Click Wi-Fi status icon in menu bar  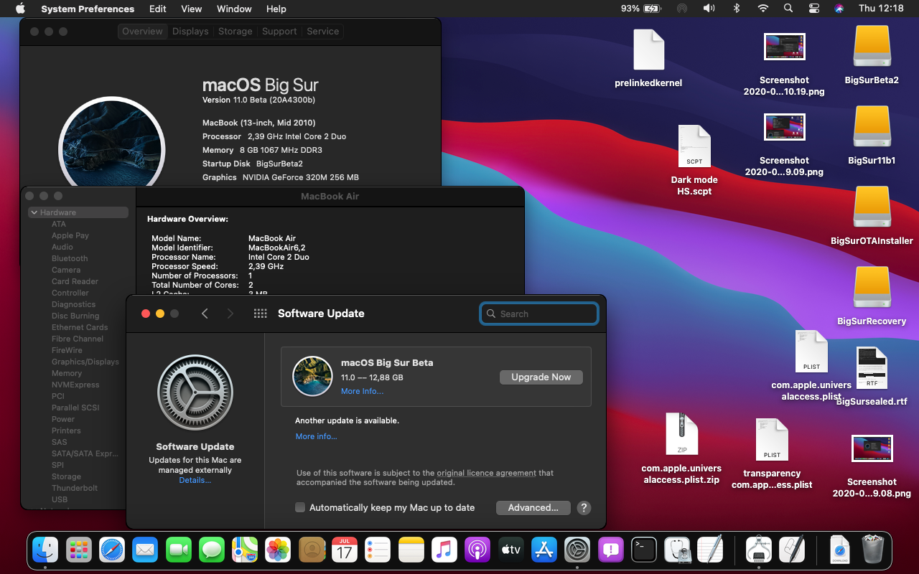763,9
